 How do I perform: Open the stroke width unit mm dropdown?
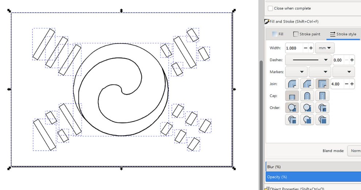[325, 48]
